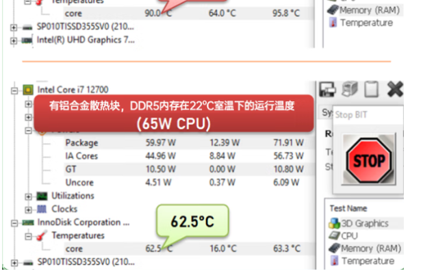Click the close X toolbar icon
This screenshot has height=271, width=423.
pos(395,89)
